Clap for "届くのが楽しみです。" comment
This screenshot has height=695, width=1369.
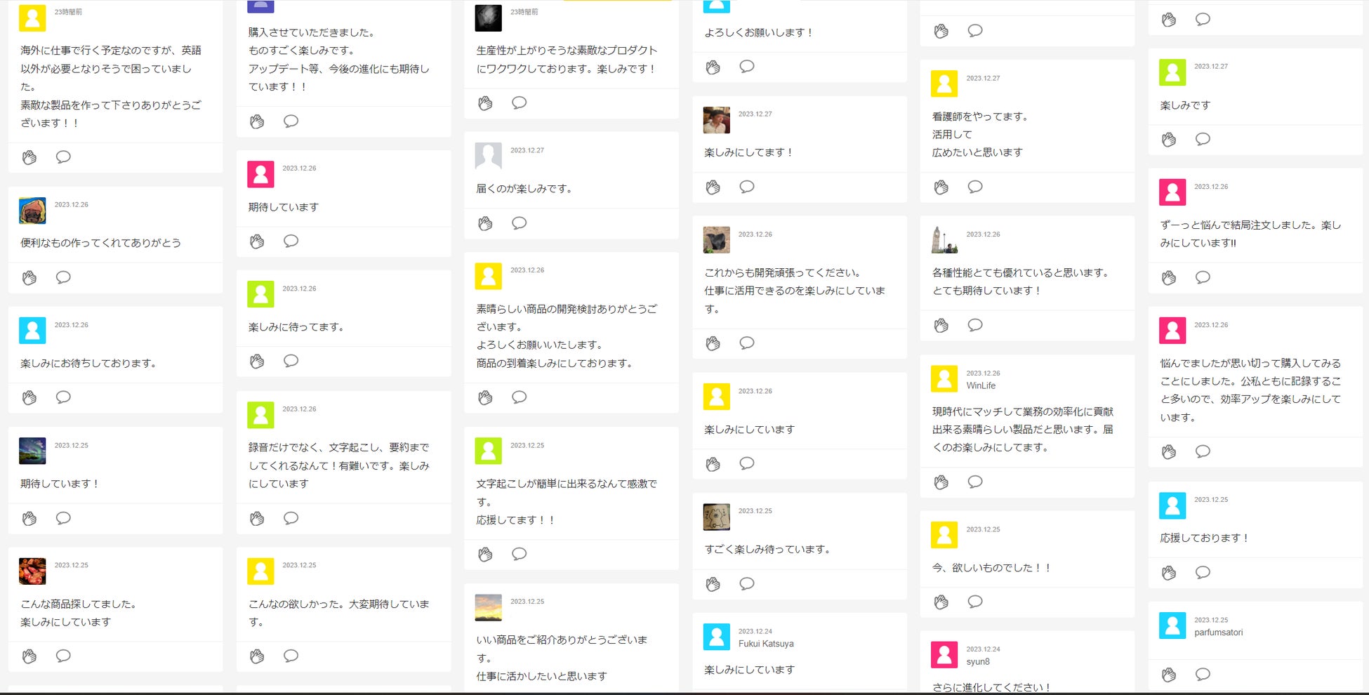[485, 224]
